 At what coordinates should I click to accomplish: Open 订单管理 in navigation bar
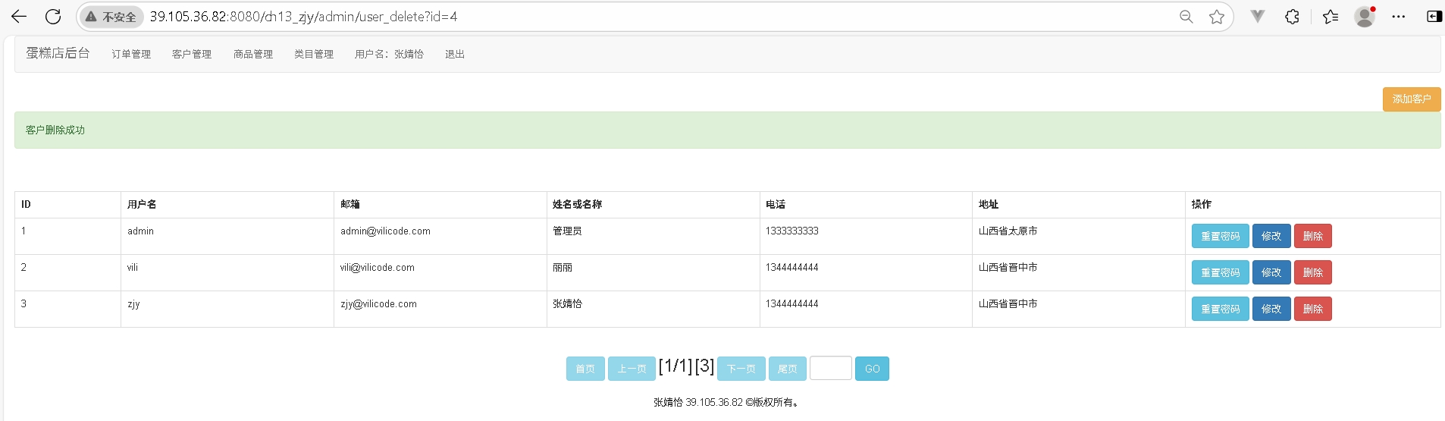(131, 54)
